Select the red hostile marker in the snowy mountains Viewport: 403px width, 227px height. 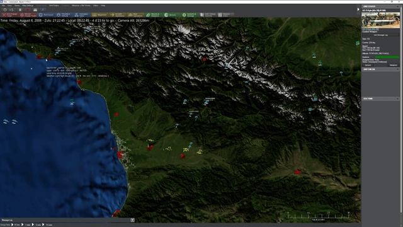[205, 59]
